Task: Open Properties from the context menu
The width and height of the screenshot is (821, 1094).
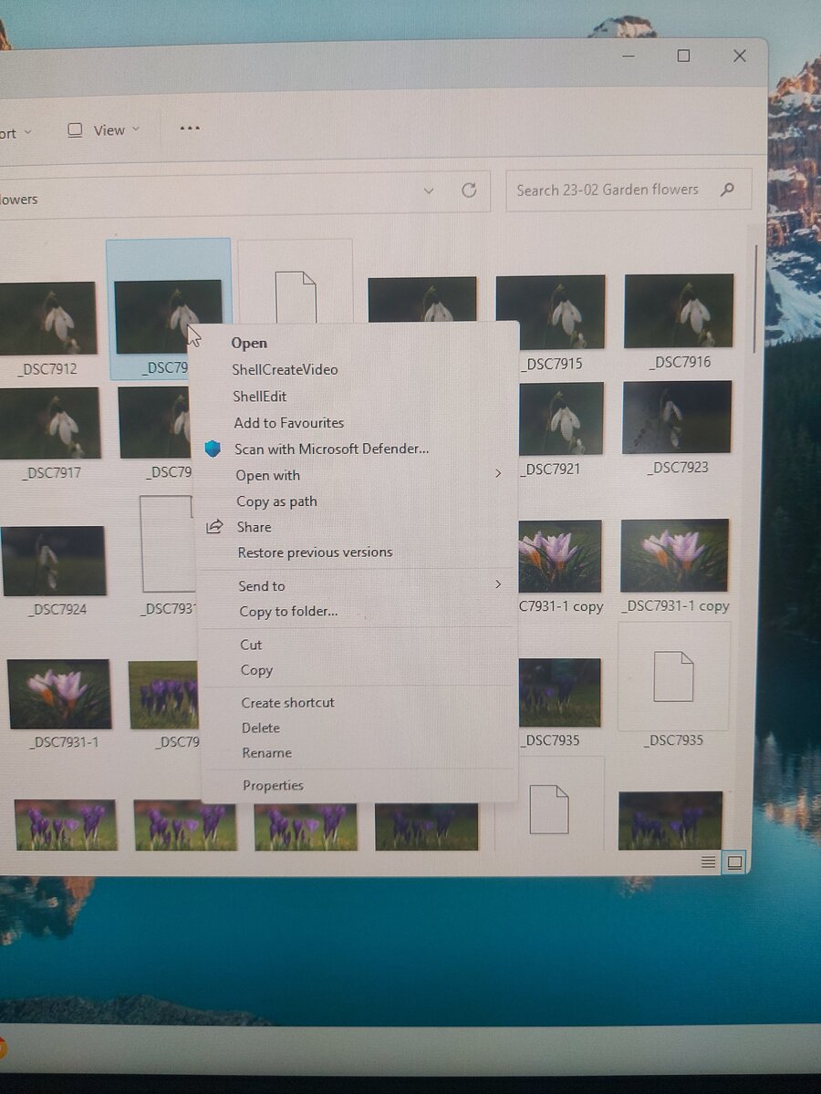Action: [x=273, y=785]
